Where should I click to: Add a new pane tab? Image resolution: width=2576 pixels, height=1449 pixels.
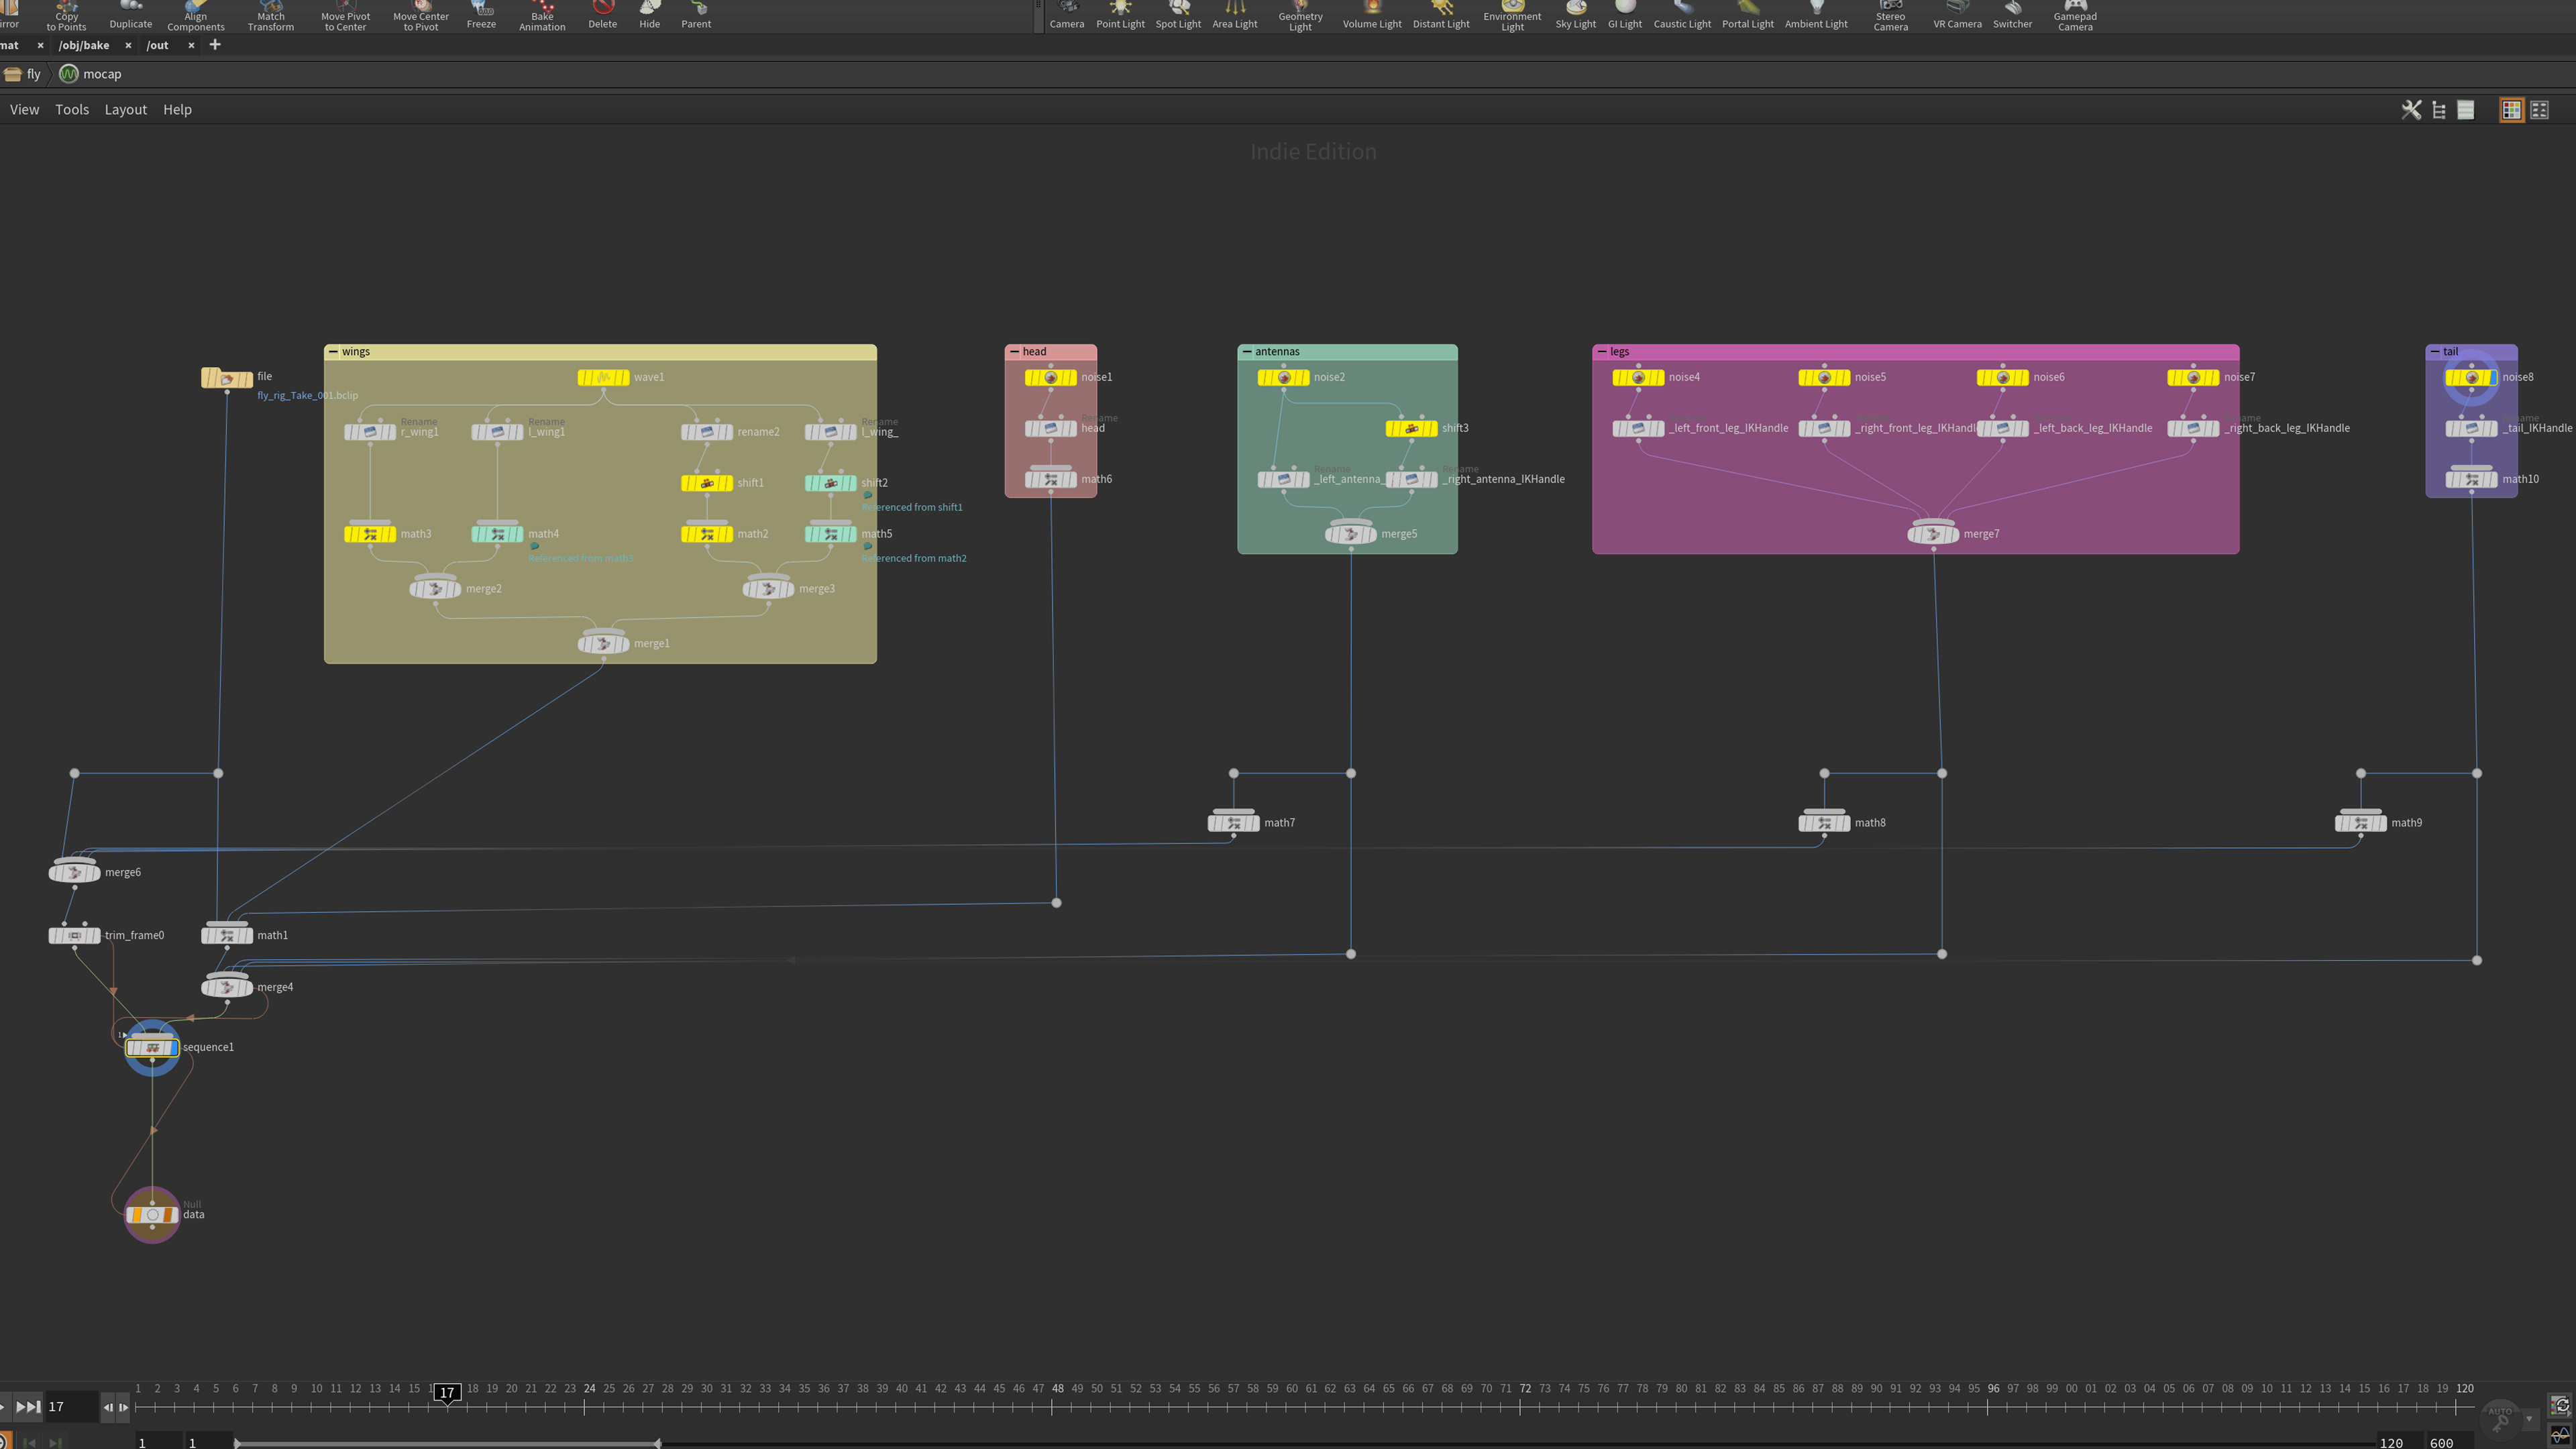(214, 45)
